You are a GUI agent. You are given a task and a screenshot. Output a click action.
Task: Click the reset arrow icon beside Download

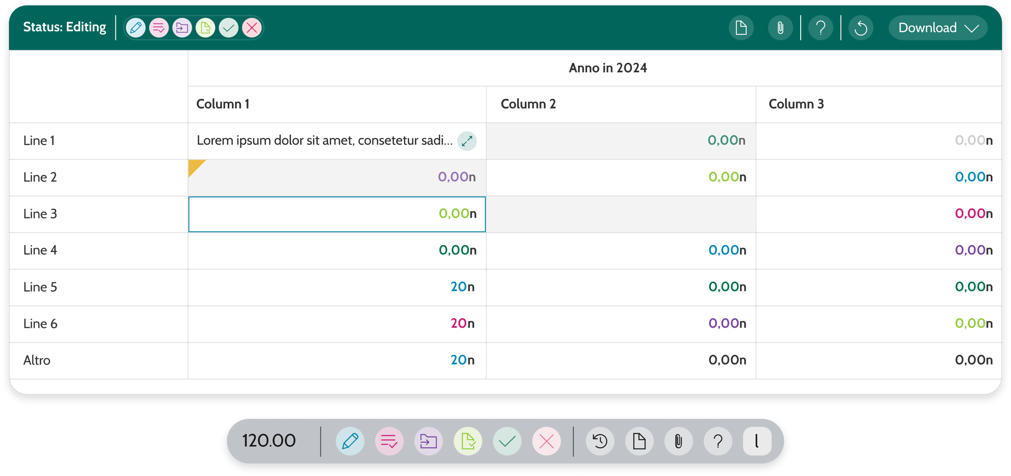(860, 28)
